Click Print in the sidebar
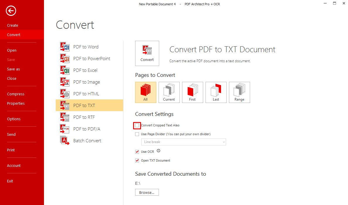This screenshot has height=205, width=348. point(11,150)
